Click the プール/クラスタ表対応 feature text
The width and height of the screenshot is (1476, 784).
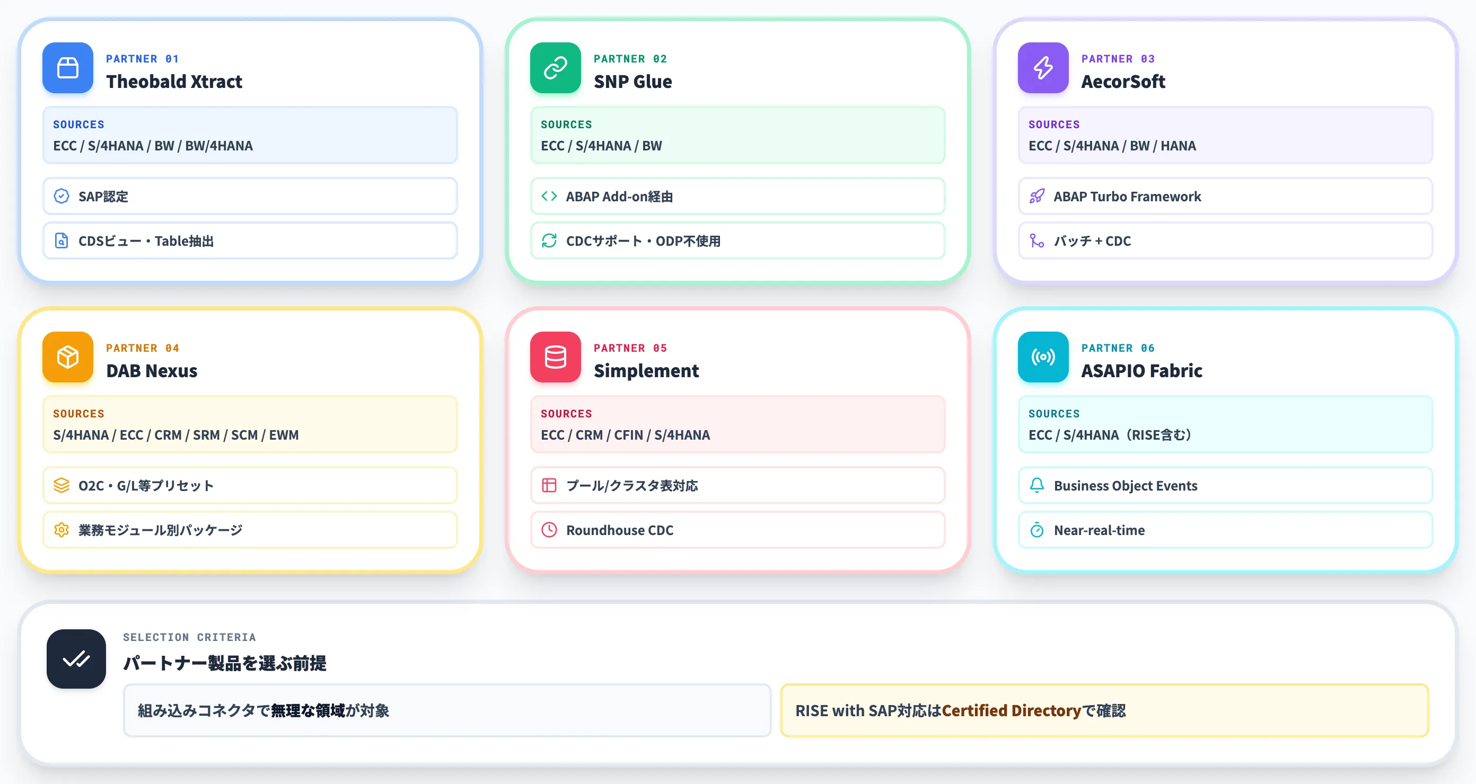(x=632, y=485)
